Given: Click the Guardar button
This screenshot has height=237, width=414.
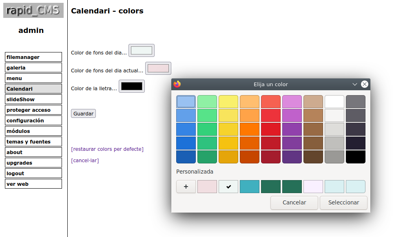Looking at the screenshot, I should tap(84, 114).
